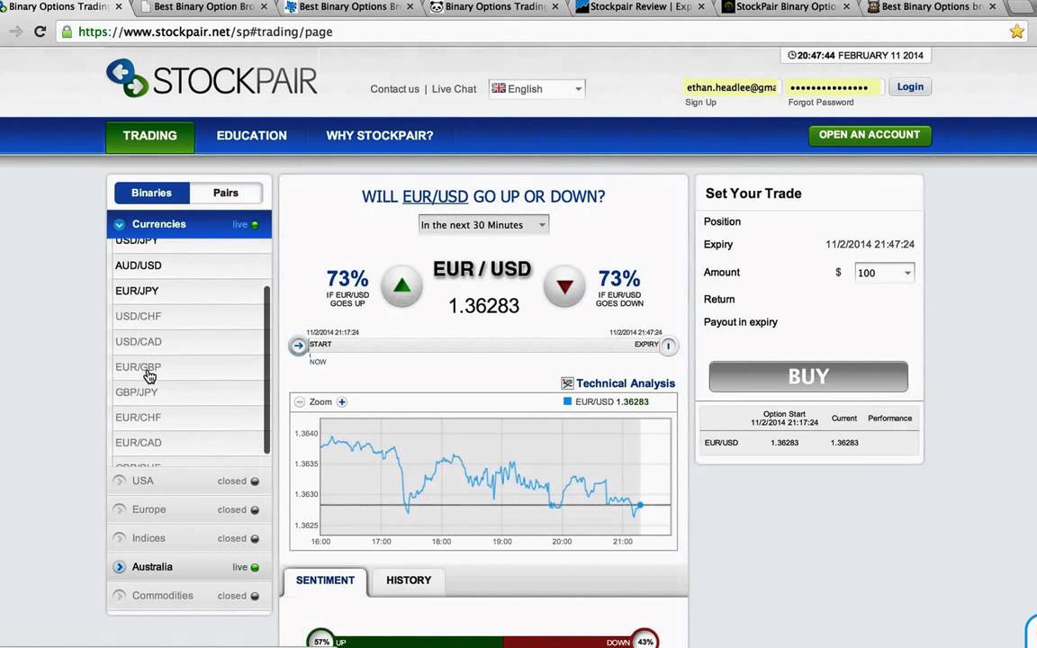The image size is (1037, 648).
Task: Expand the Indices category
Action: 189,538
